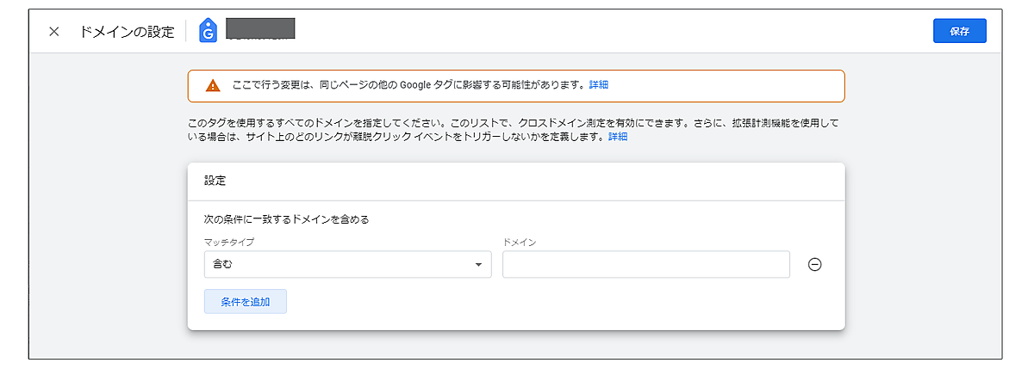This screenshot has width=1034, height=369.
Task: Click the small arrow in the match type field
Action: point(478,265)
